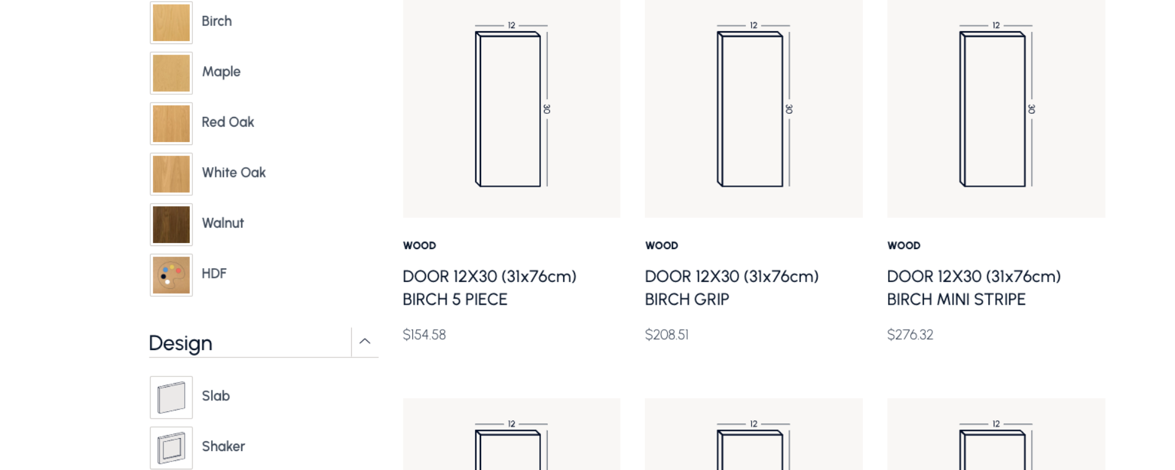Select the Birch wood swatch
This screenshot has width=1175, height=470.
(x=171, y=23)
